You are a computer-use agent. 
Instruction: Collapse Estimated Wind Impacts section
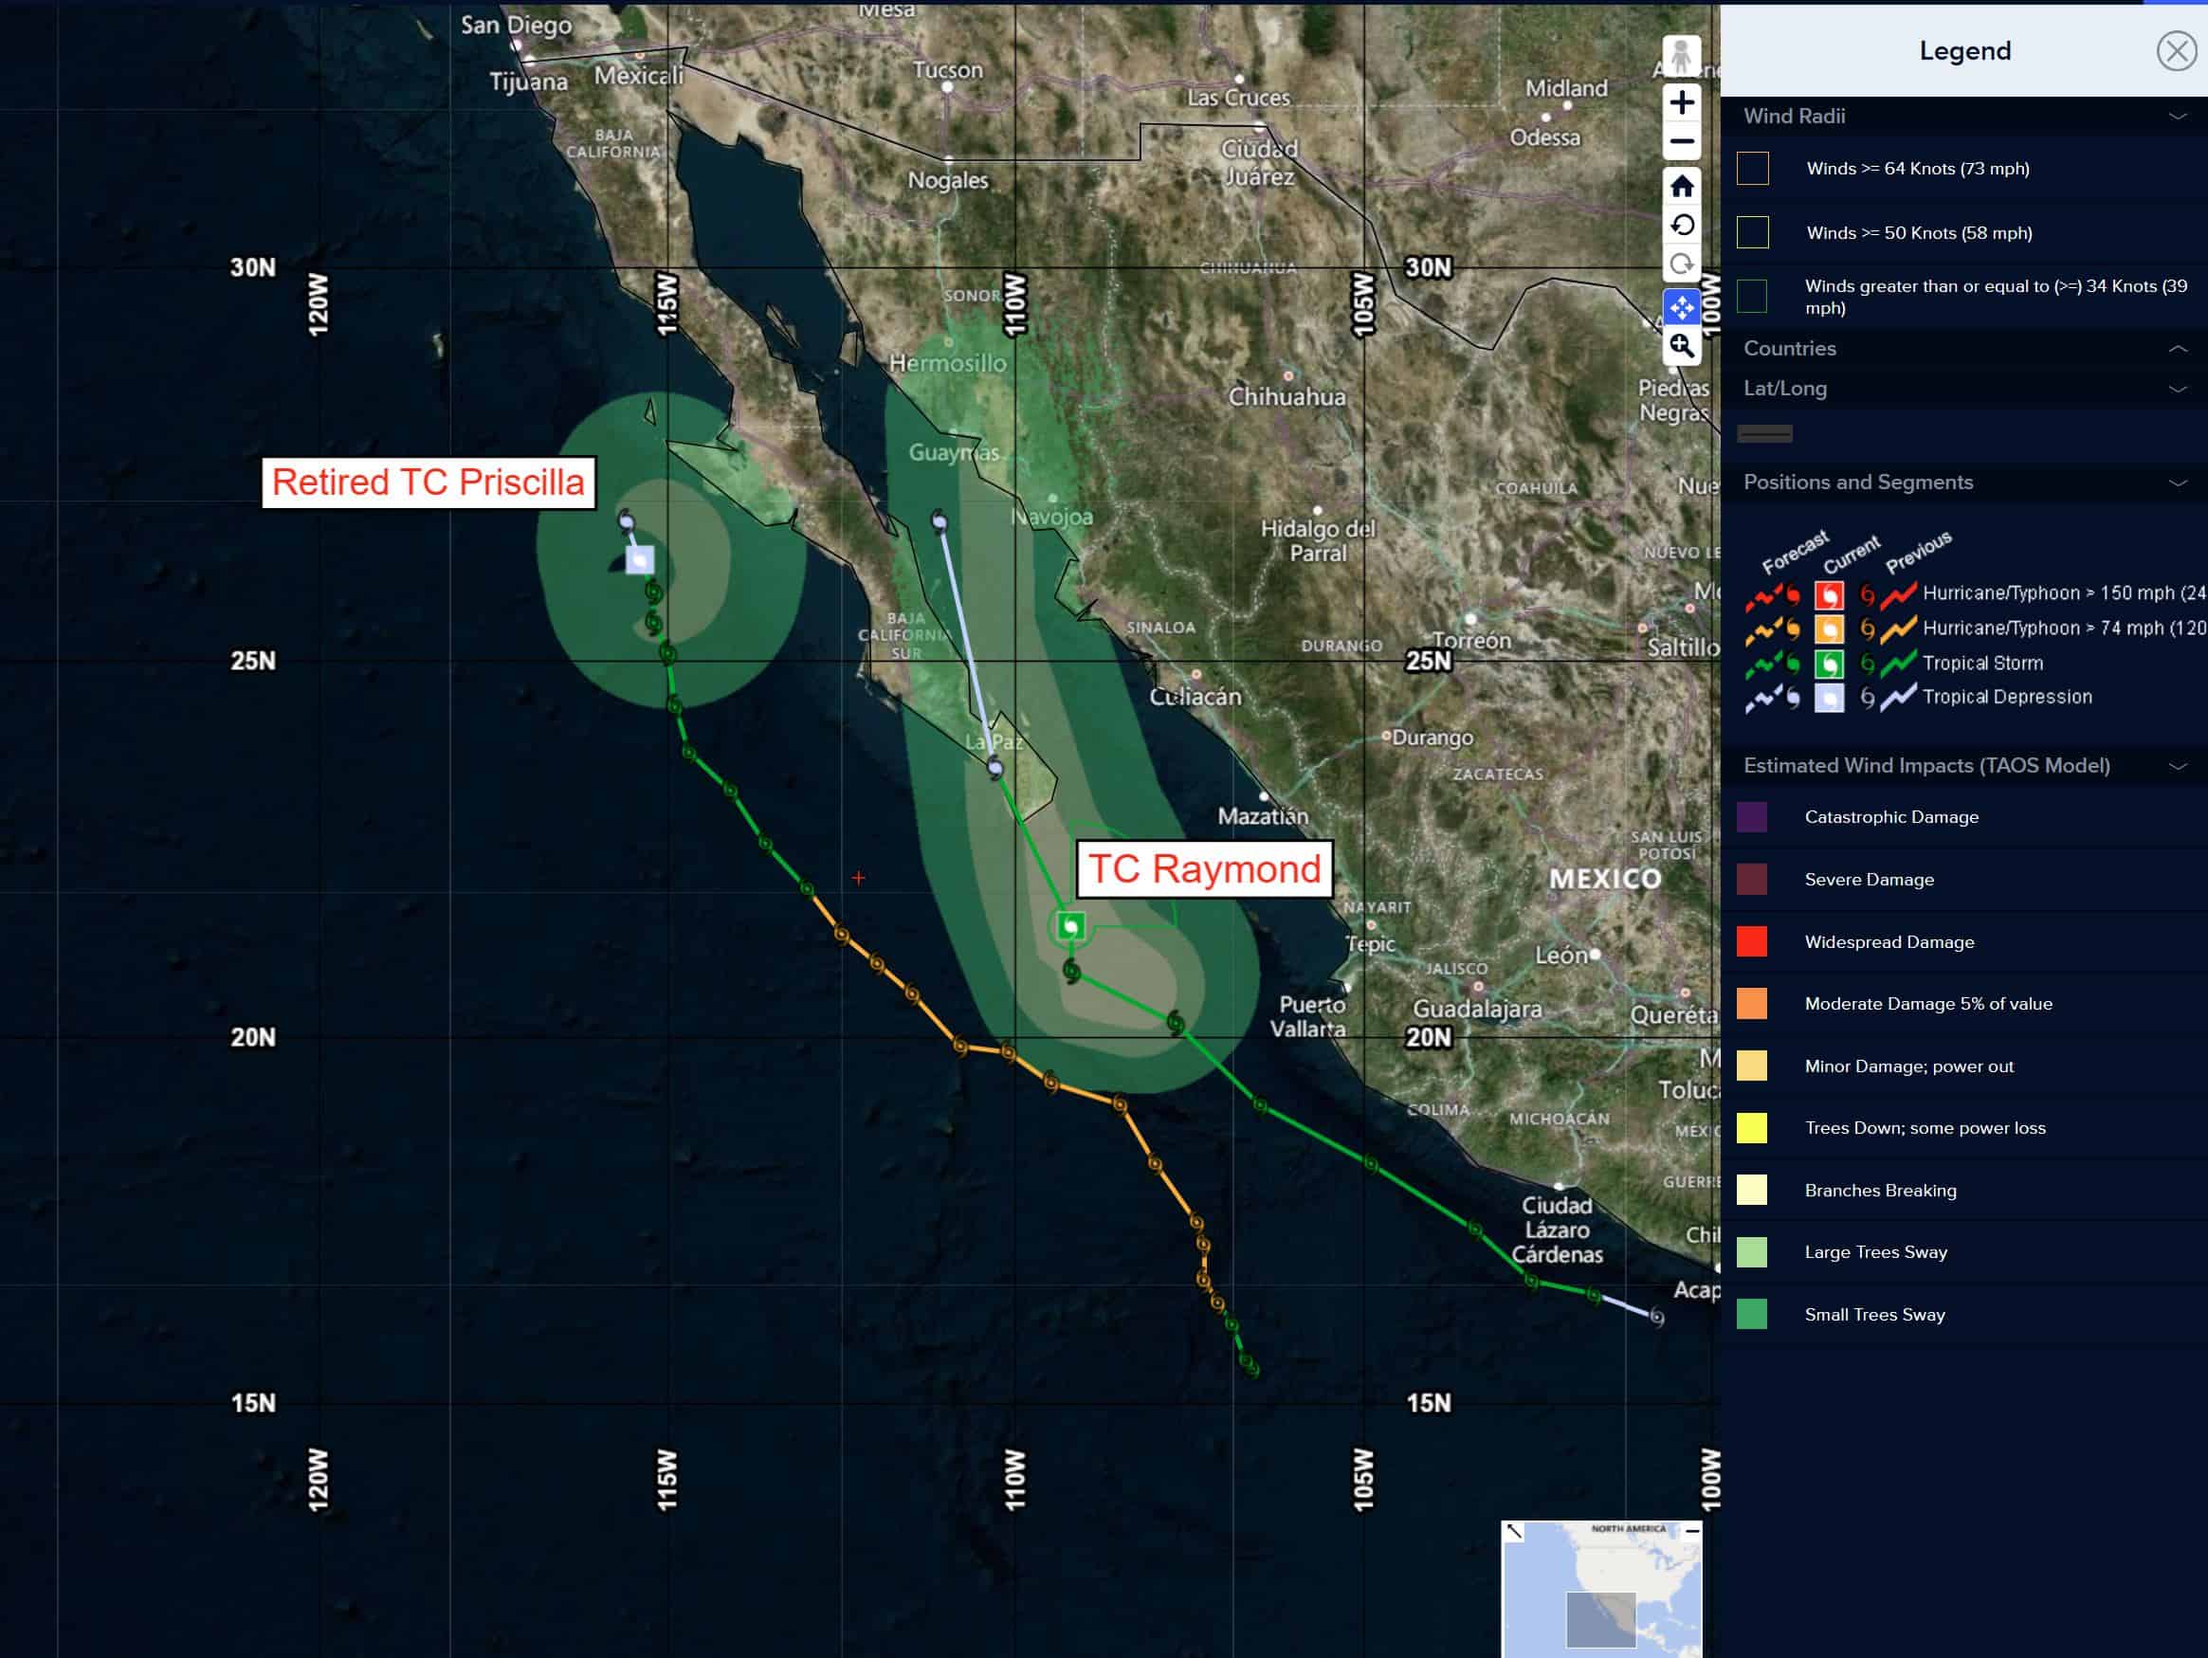pos(2177,767)
